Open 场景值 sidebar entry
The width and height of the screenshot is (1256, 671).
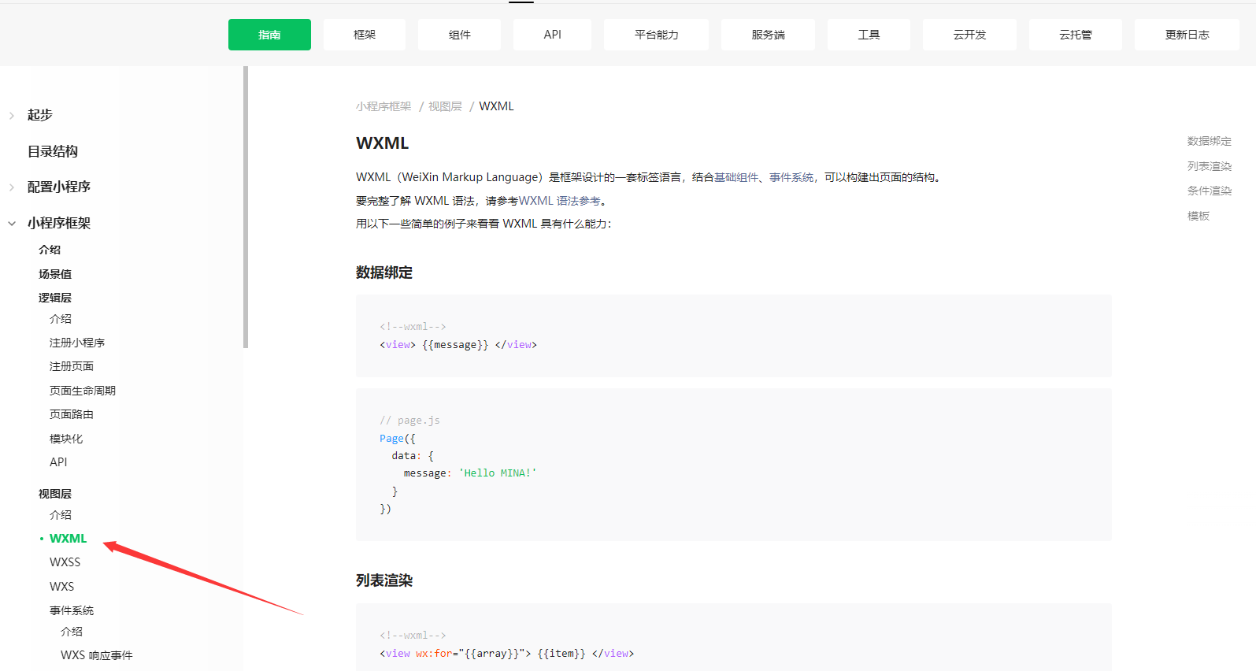pos(55,274)
